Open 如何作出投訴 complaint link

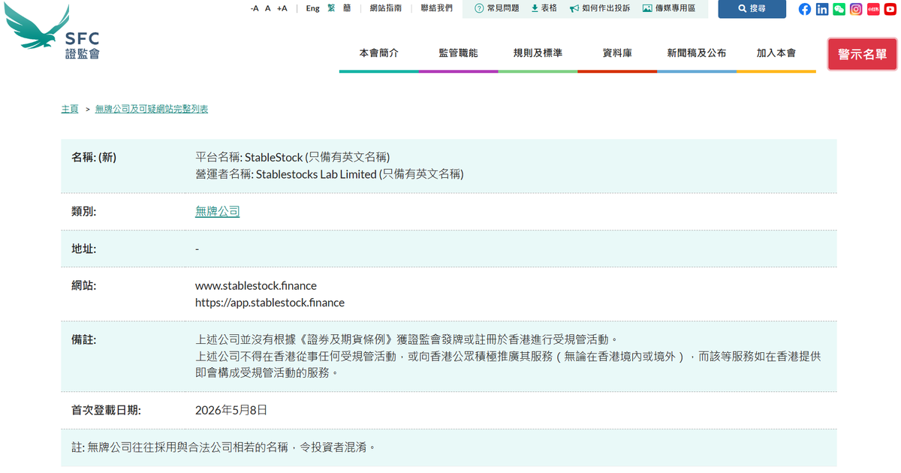(x=600, y=8)
